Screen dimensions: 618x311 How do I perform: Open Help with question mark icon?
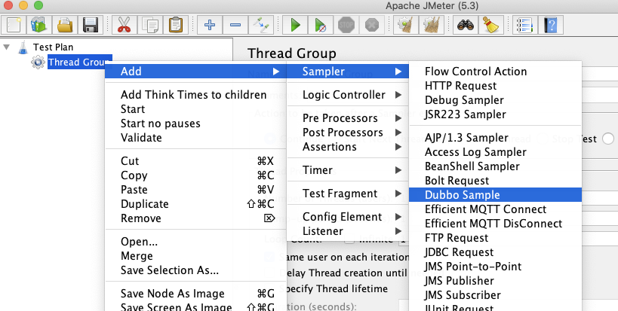pyautogui.click(x=551, y=25)
